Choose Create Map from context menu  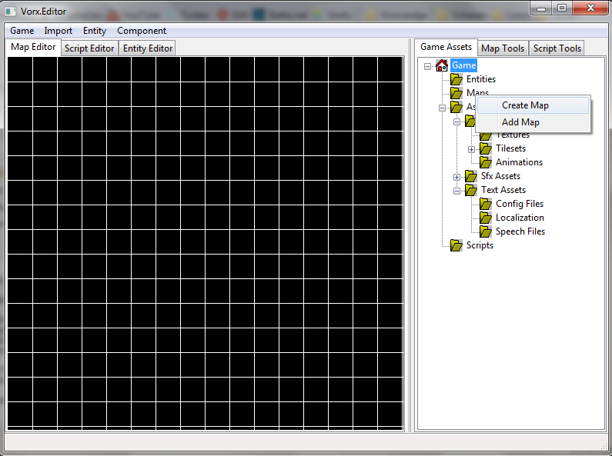click(525, 105)
